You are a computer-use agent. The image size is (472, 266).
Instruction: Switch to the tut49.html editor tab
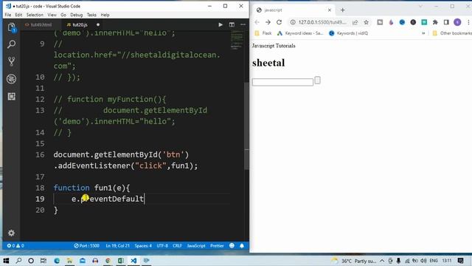tap(39, 24)
